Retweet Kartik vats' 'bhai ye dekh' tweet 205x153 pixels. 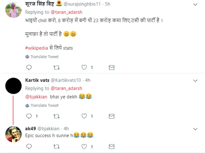pos(57,116)
